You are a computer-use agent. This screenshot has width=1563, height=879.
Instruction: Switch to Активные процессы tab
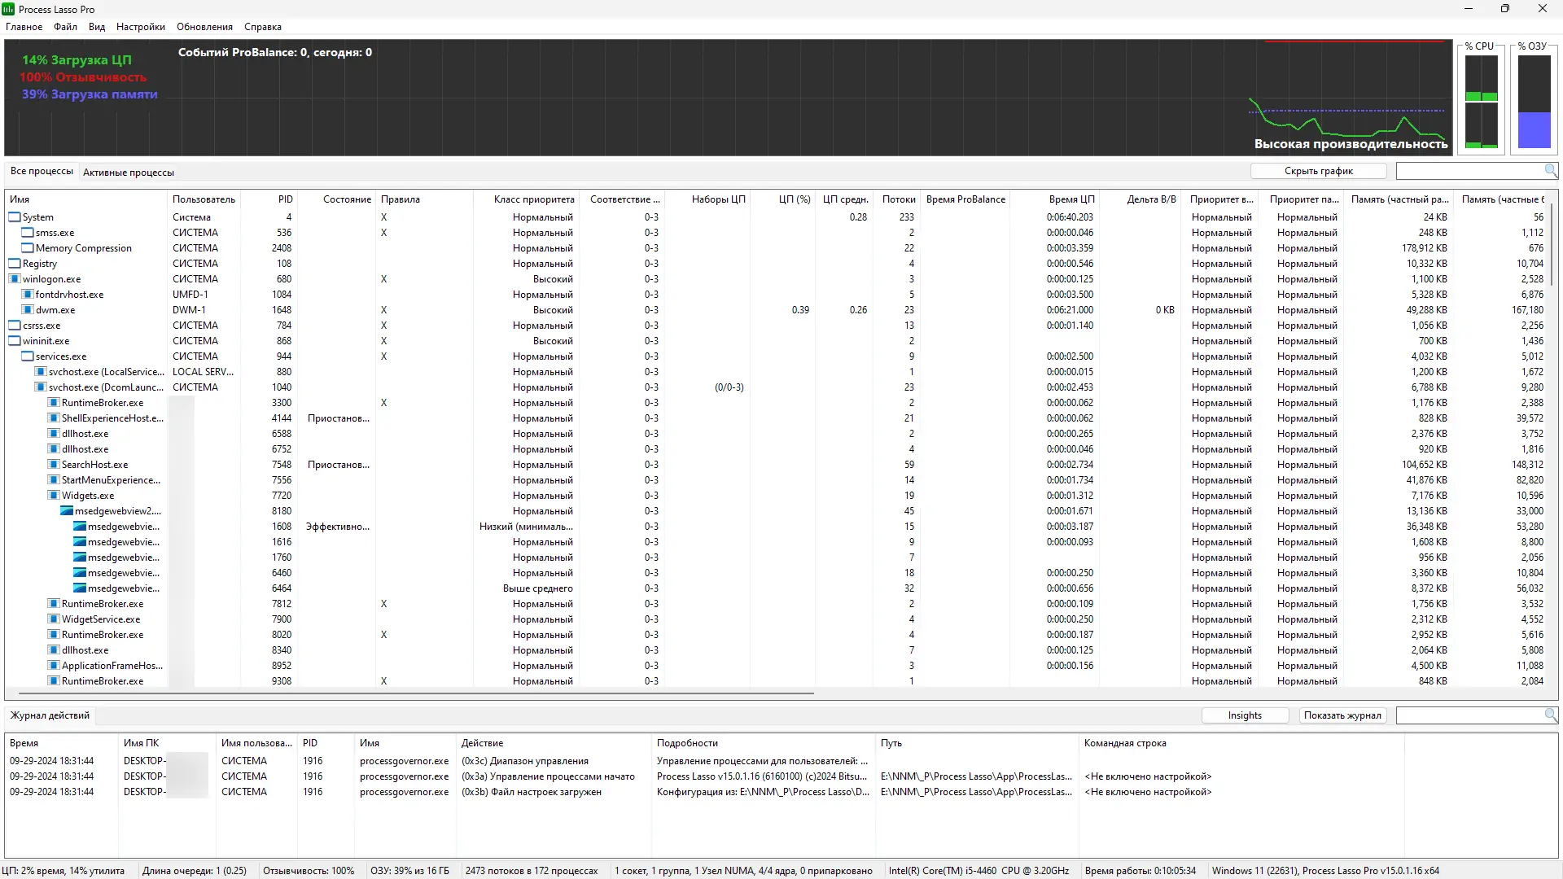click(x=129, y=173)
